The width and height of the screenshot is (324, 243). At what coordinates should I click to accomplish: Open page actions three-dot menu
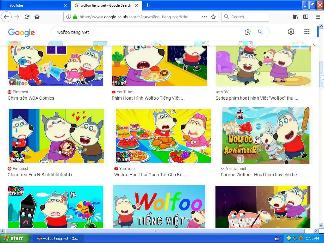tap(204, 17)
